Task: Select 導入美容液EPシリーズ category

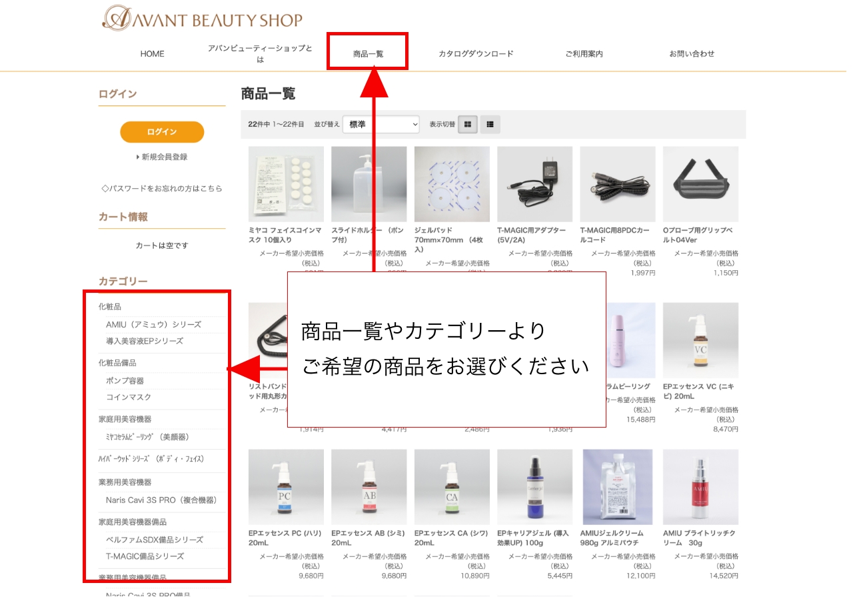Action: point(144,341)
